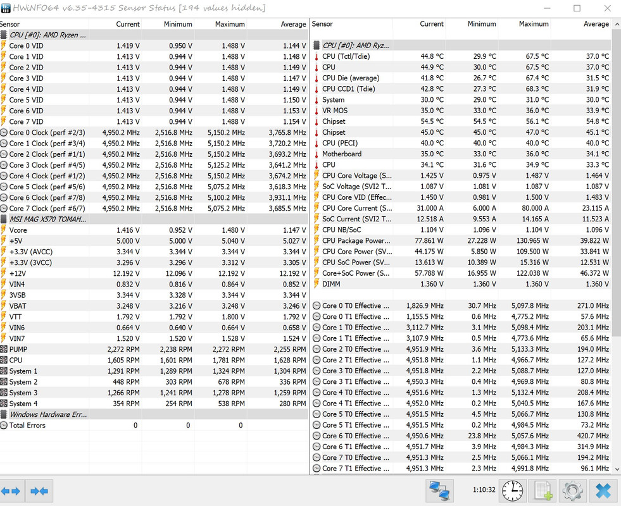Click the fan icon beside System 1
Image resolution: width=621 pixels, height=506 pixels.
(4, 371)
